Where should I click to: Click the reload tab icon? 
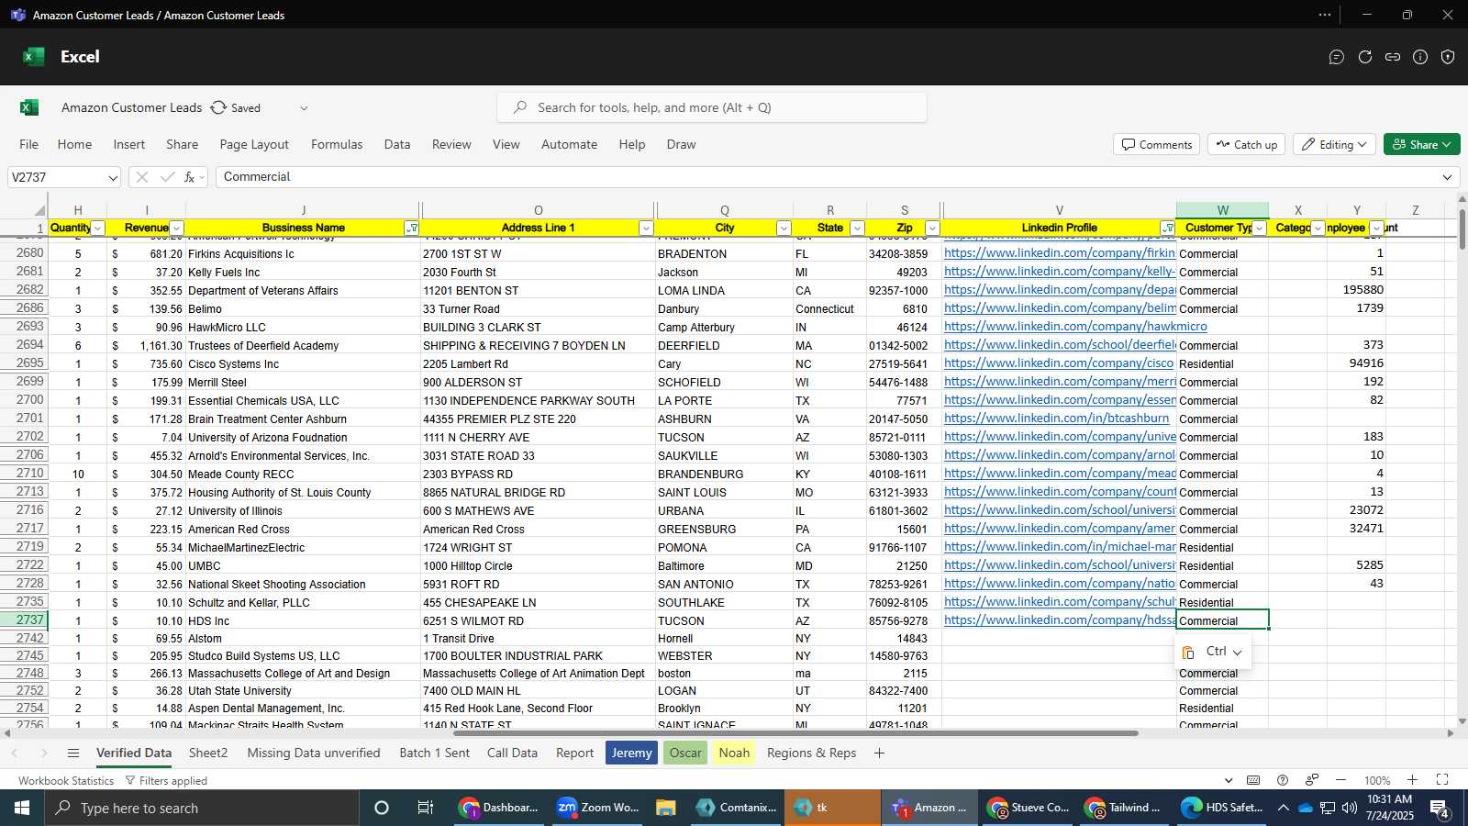[x=1365, y=57]
